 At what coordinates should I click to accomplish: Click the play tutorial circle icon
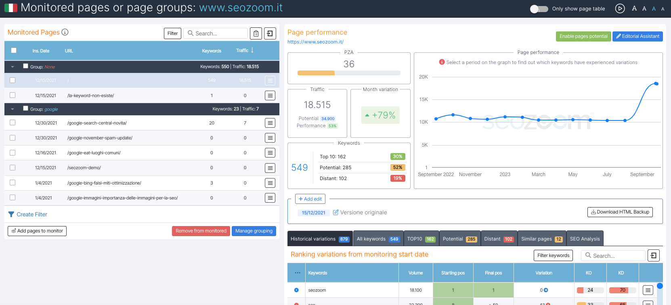[x=620, y=8]
